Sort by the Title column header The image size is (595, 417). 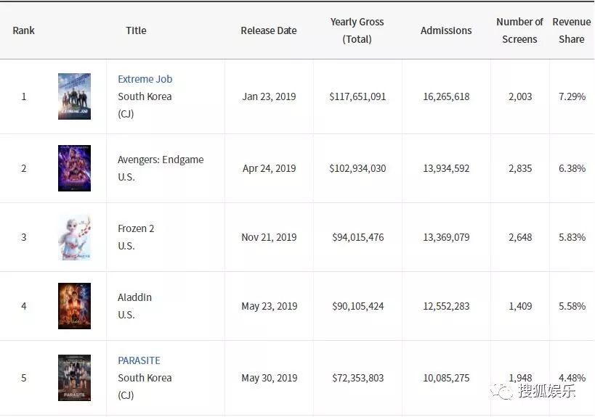click(136, 30)
